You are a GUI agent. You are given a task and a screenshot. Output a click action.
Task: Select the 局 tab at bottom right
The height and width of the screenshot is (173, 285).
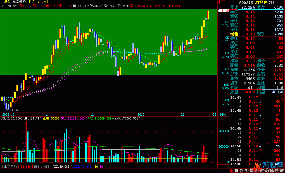tap(251, 170)
